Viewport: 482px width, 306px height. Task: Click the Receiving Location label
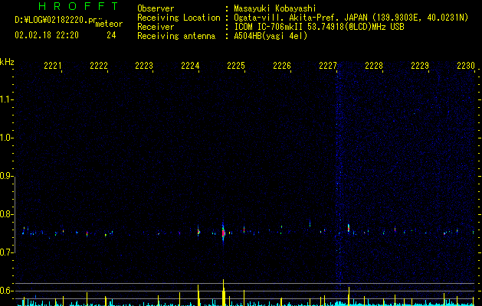(x=179, y=18)
